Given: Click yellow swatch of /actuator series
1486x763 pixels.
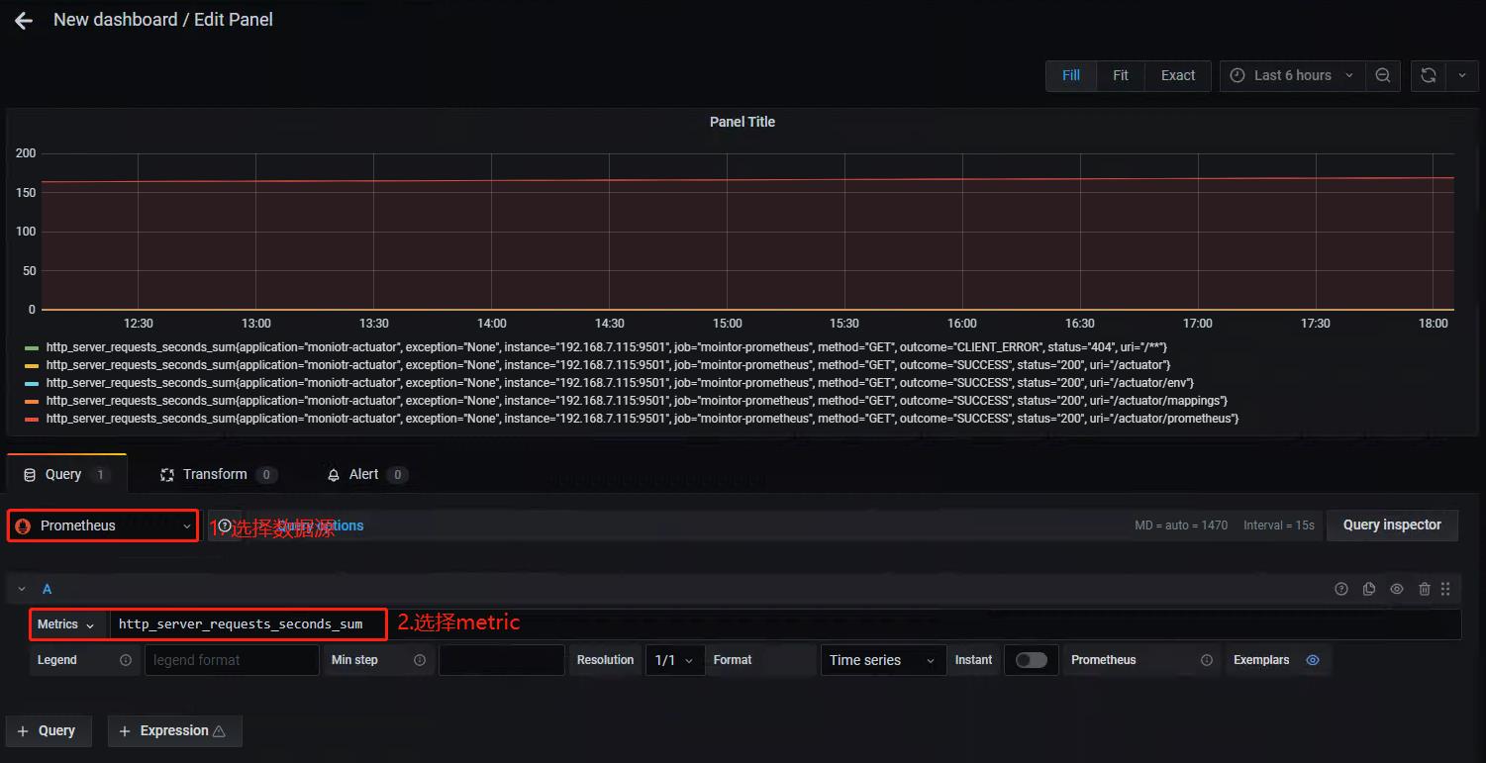Looking at the screenshot, I should pos(31,365).
